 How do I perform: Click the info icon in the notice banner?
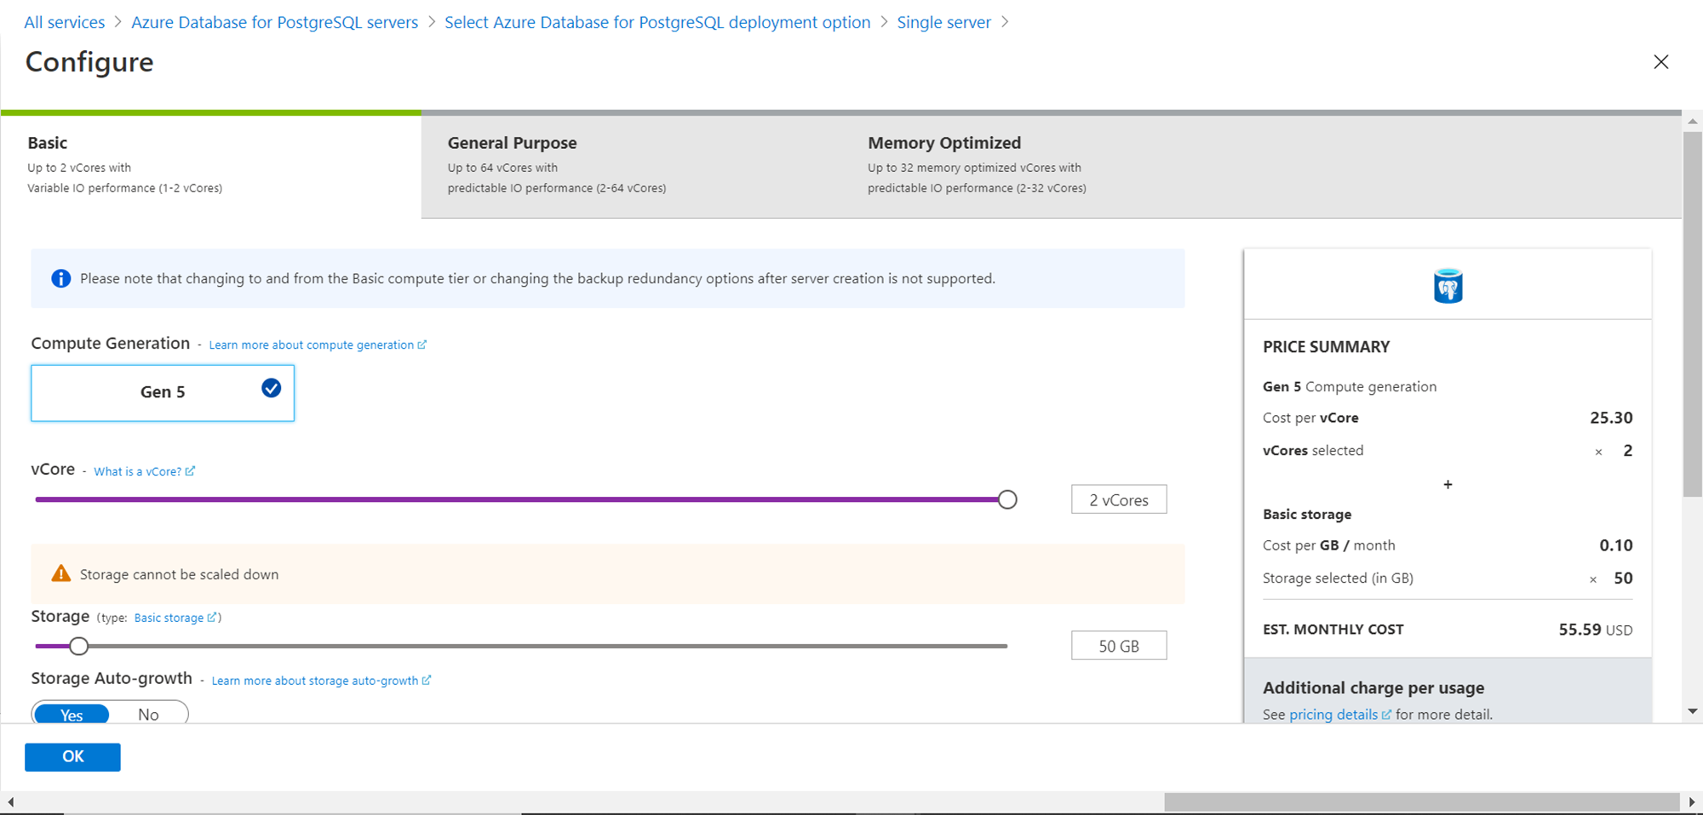(60, 279)
